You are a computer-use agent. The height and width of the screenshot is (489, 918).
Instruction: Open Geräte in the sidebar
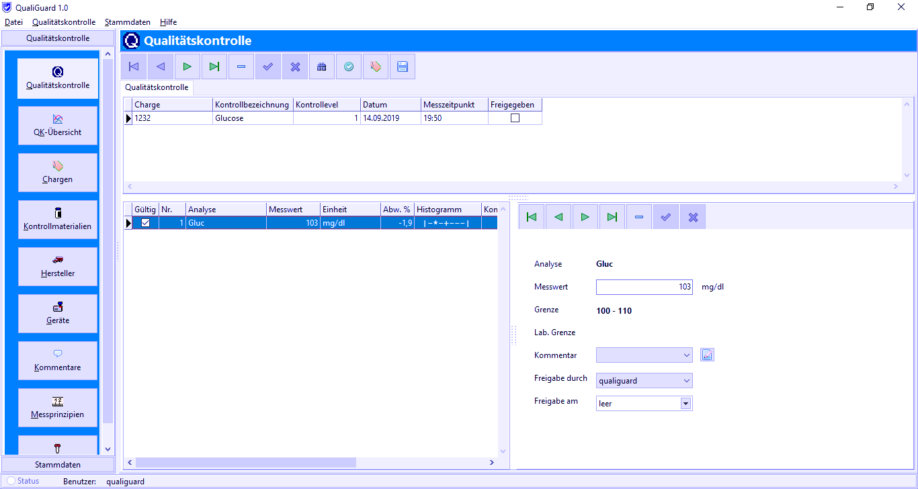(58, 313)
